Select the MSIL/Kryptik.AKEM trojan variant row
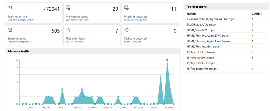The image size is (270, 111). (211, 19)
